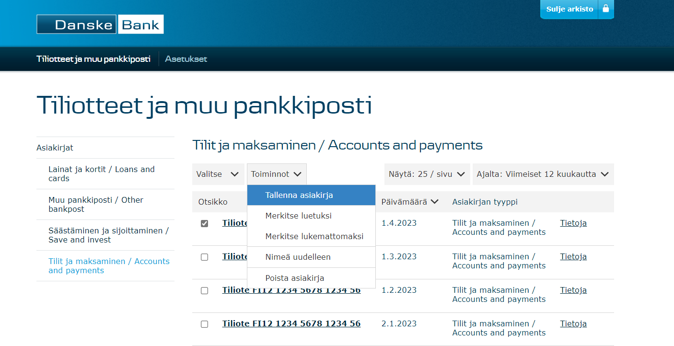Select Poista asiakirja from the menu
The width and height of the screenshot is (674, 346).
[295, 278]
